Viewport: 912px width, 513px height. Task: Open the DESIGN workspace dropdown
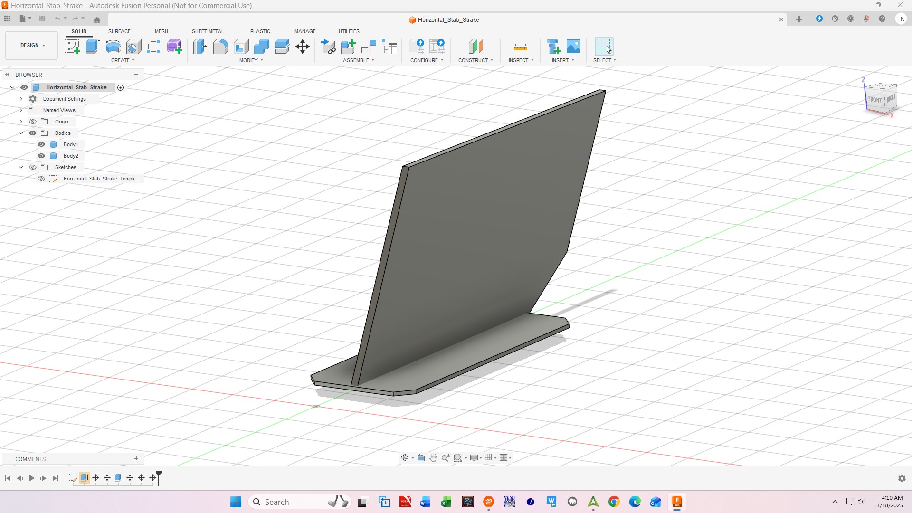point(32,46)
